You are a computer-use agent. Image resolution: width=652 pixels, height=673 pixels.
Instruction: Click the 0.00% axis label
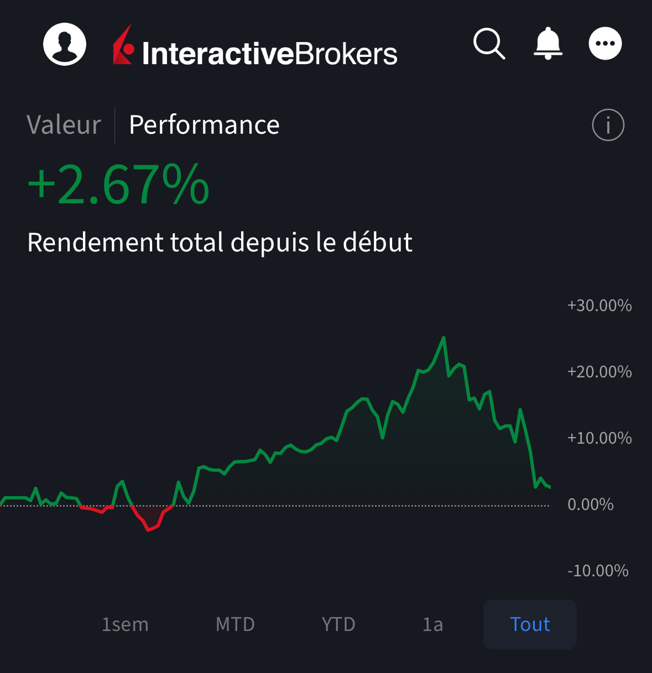pos(591,504)
